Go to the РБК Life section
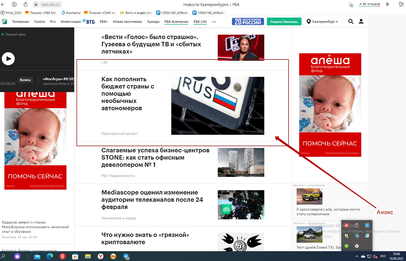The height and width of the screenshot is (261, 406). (x=200, y=22)
